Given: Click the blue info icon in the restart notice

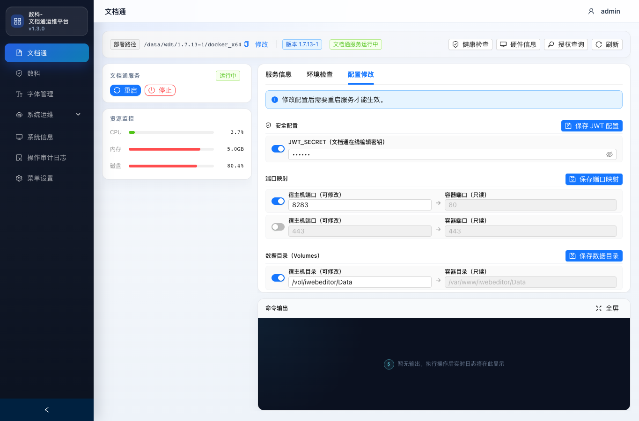Looking at the screenshot, I should click(x=275, y=100).
